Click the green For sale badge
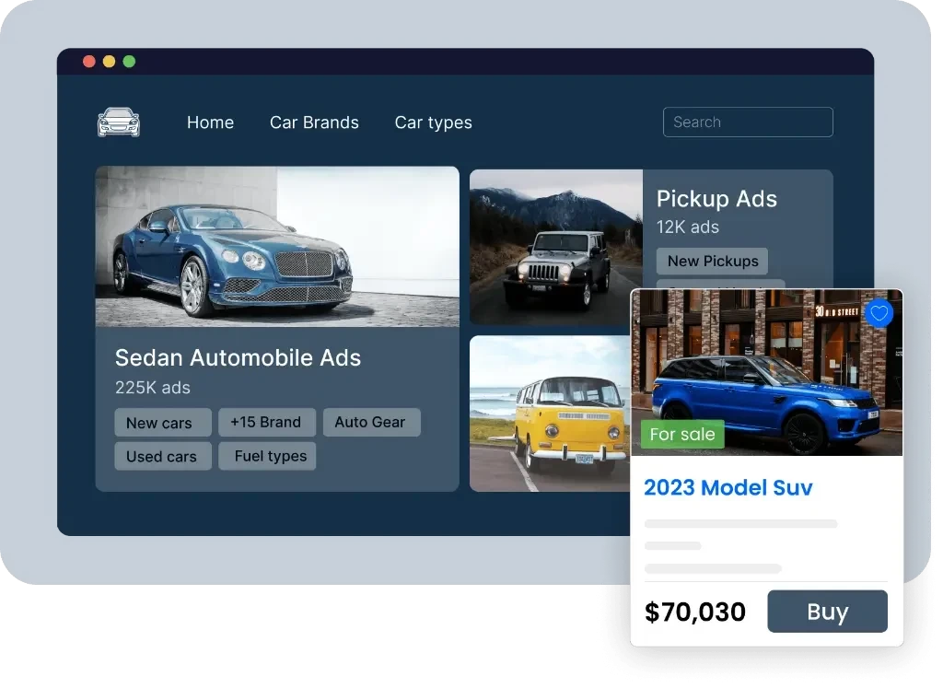Viewport: 943px width, 688px height. click(x=682, y=434)
